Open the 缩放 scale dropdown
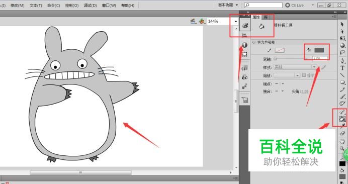Screen dimensions: 348x184 [x=287, y=75]
